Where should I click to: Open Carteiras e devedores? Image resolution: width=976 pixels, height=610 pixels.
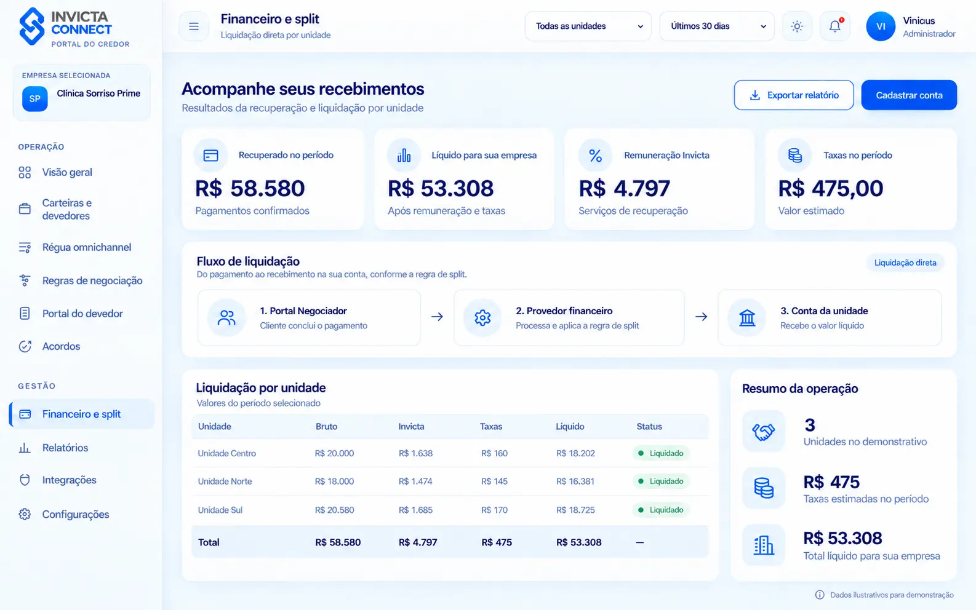[x=66, y=209]
